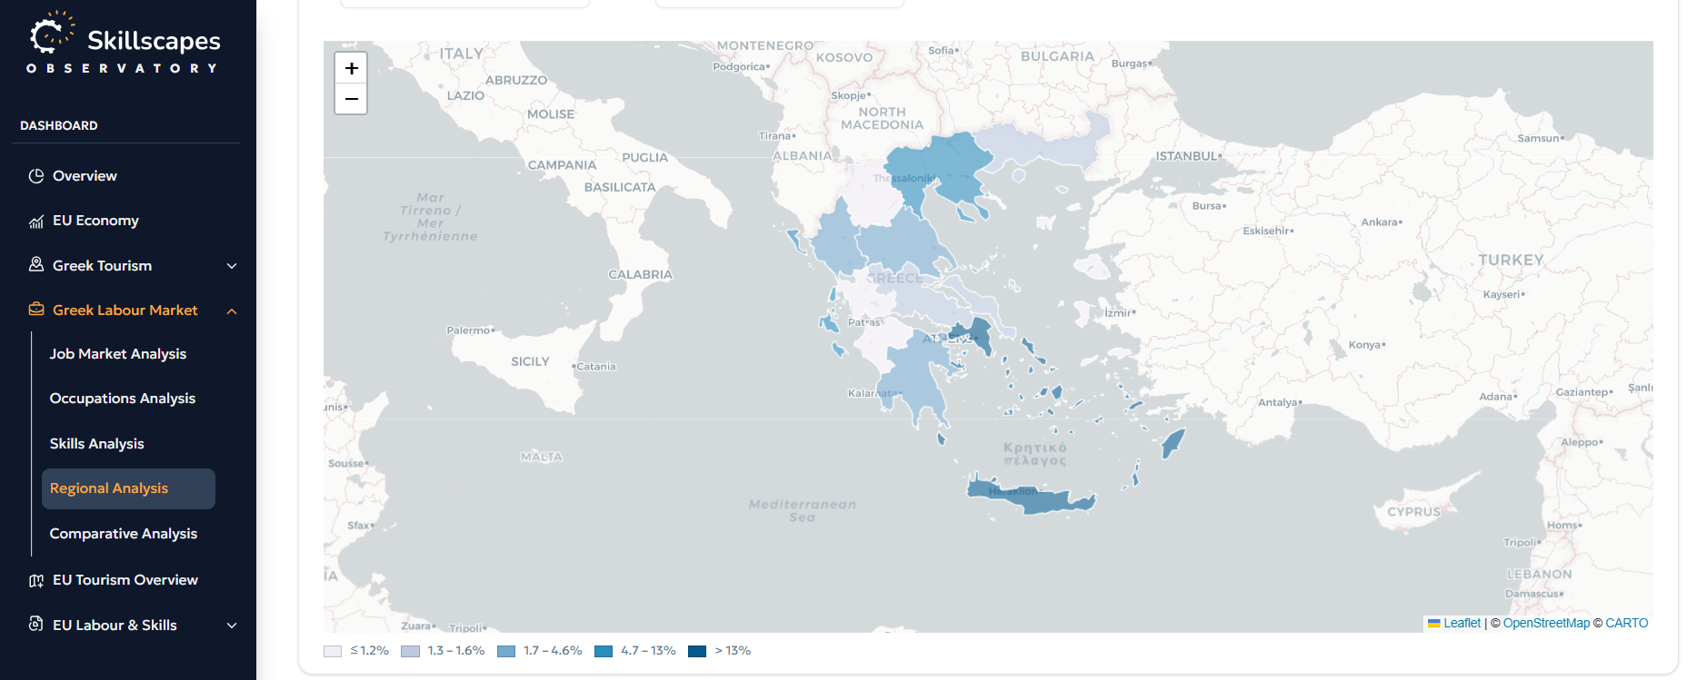Click the EU Labour & Skills icon
This screenshot has width=1707, height=680.
pos(36,624)
